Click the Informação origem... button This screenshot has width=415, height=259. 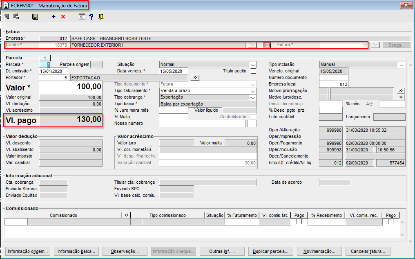pyautogui.click(x=27, y=251)
